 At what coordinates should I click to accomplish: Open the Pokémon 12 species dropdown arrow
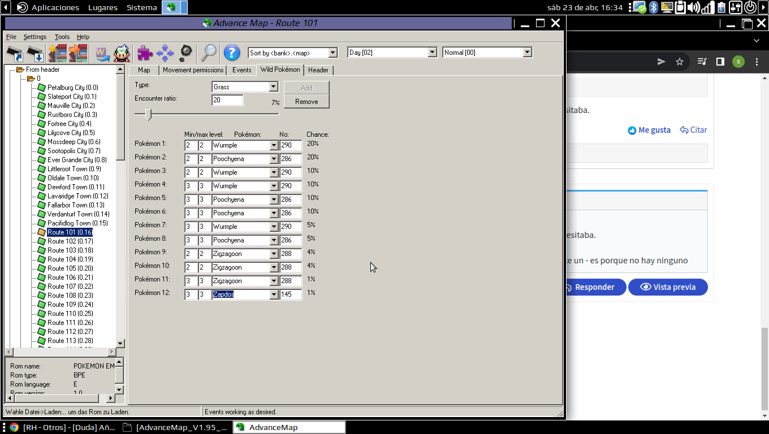pos(274,295)
